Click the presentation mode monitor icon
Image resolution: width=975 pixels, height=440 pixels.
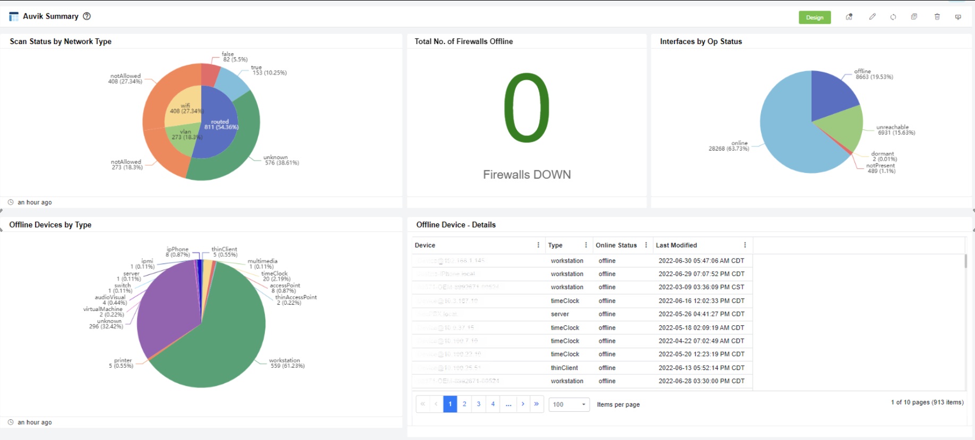(x=958, y=17)
